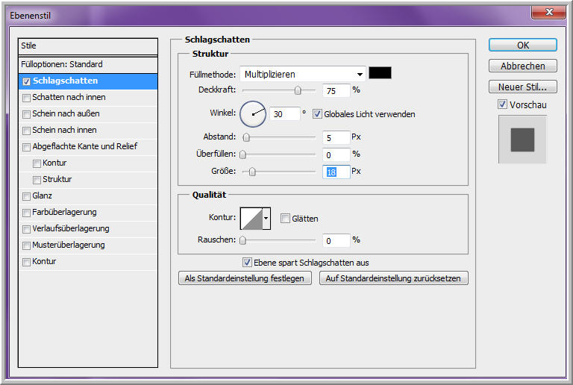This screenshot has width=573, height=385.
Task: Enable Schein nach innen checkbox
Action: [26, 131]
